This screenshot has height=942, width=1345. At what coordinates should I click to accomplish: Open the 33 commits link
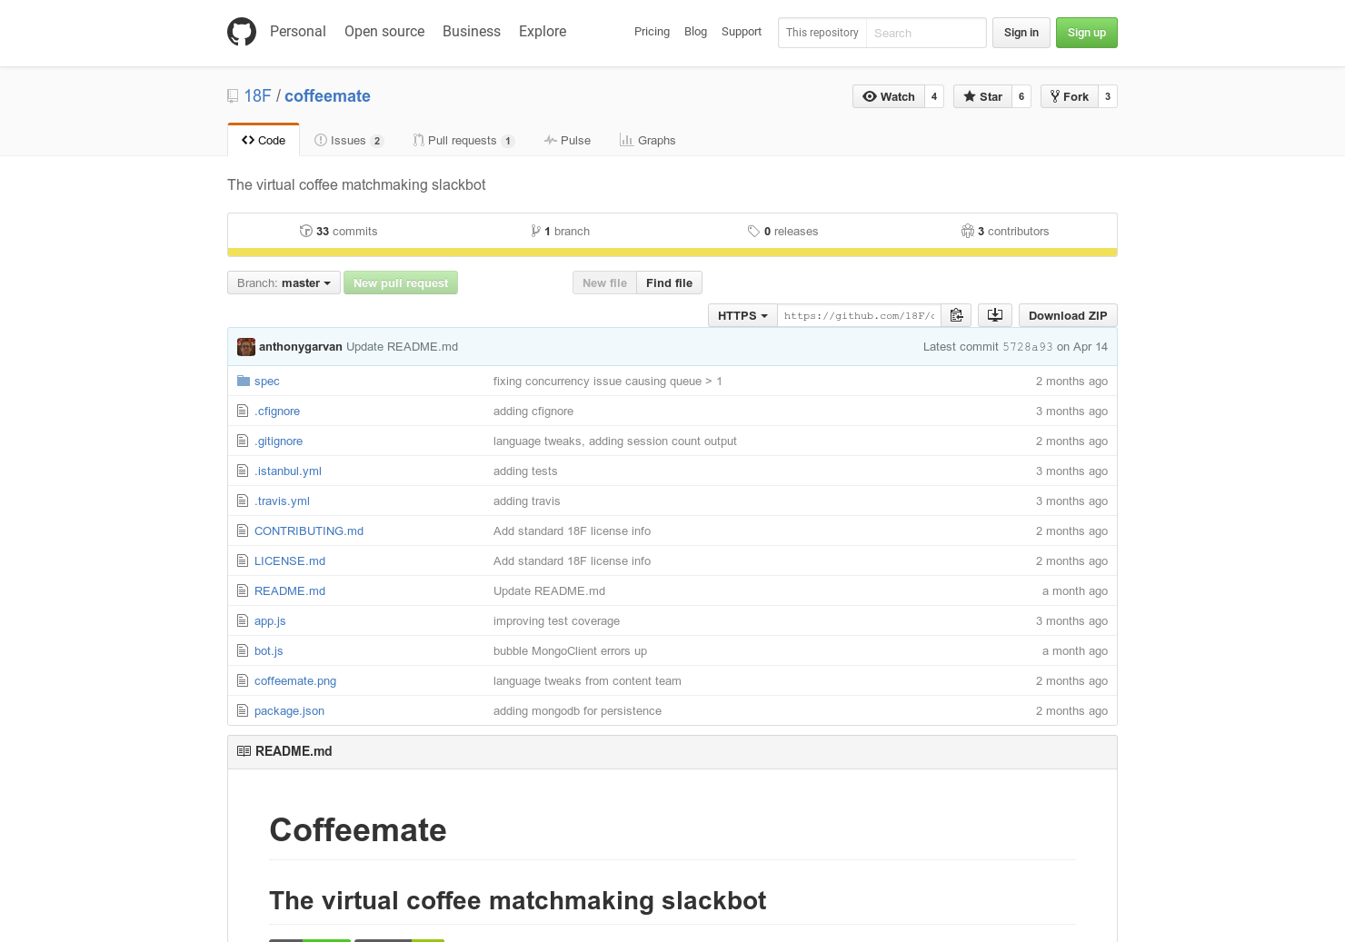338,231
